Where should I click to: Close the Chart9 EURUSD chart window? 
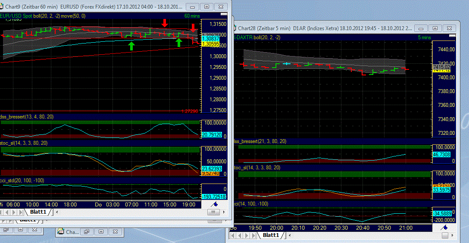tap(221, 6)
